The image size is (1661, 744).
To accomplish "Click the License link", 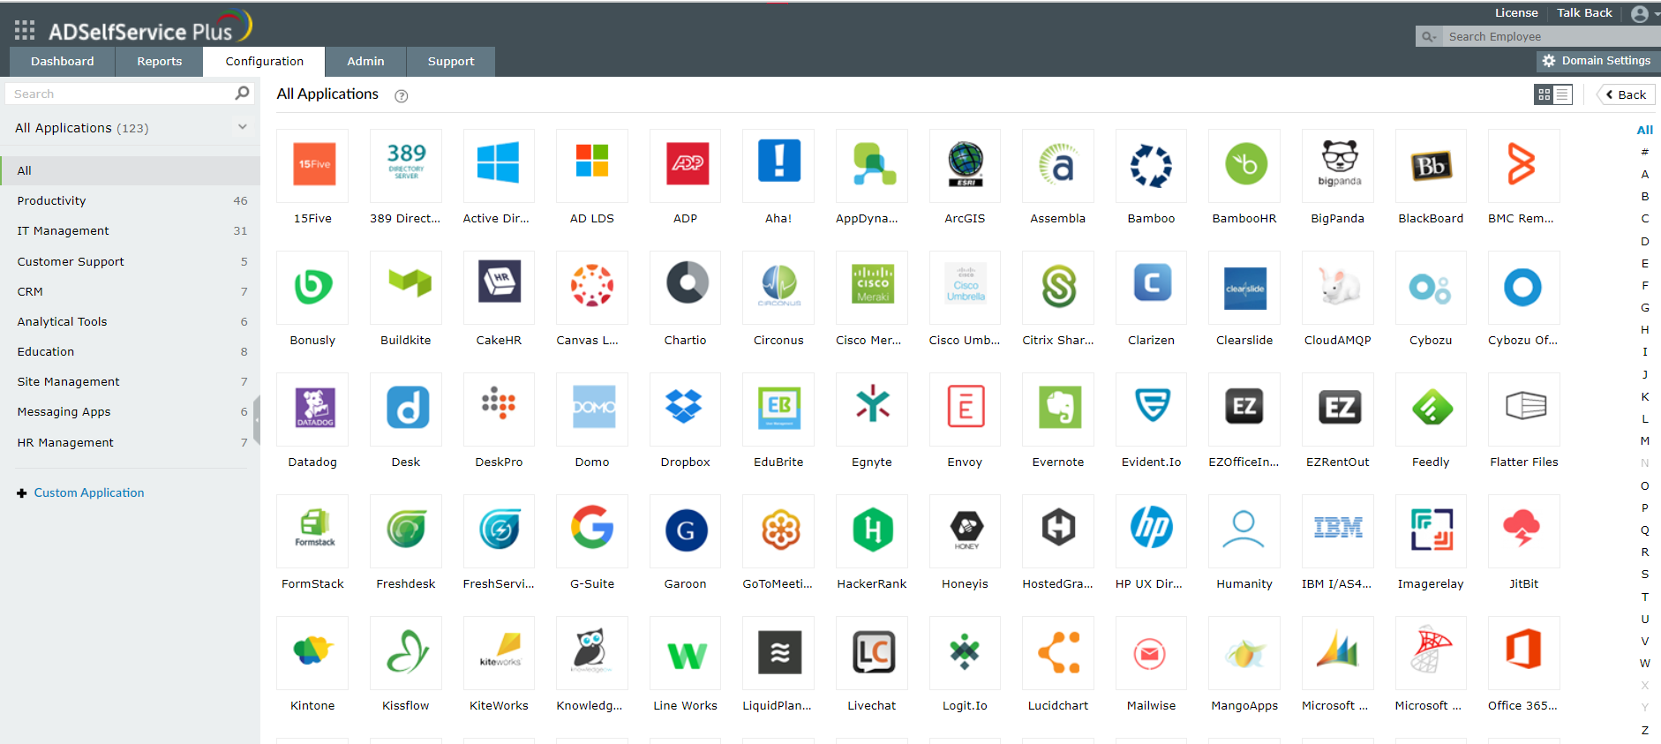I will point(1516,12).
